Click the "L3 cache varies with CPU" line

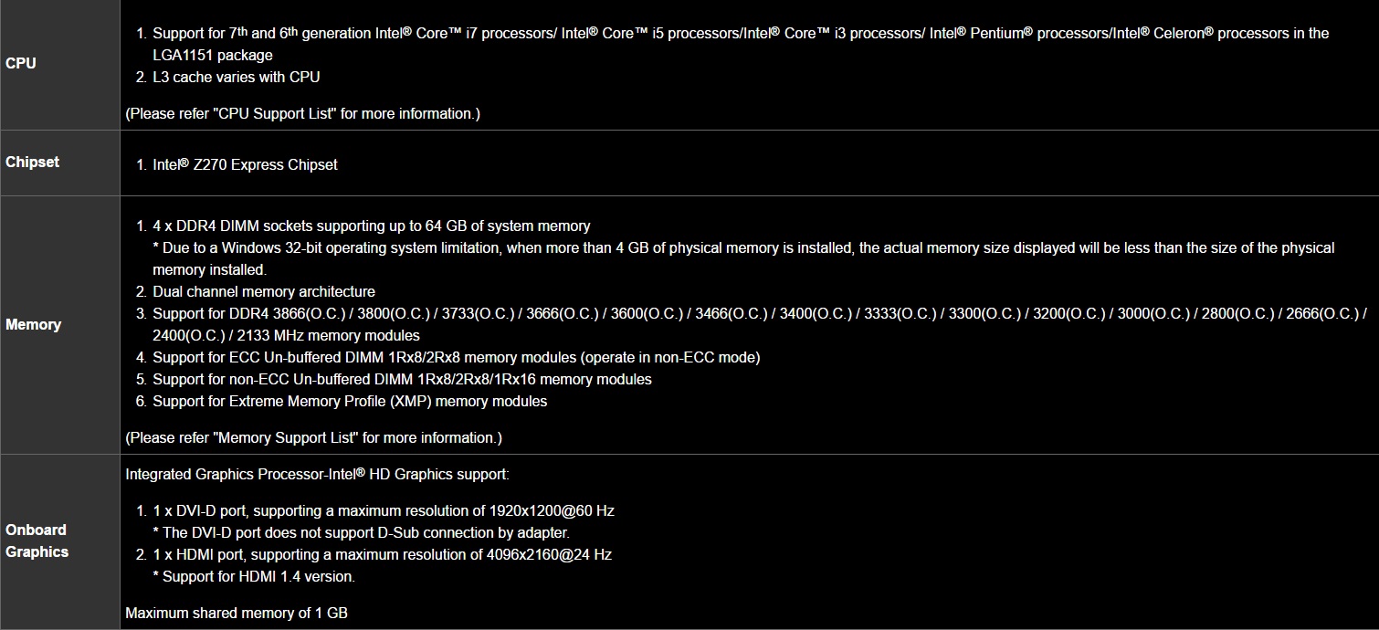[236, 78]
